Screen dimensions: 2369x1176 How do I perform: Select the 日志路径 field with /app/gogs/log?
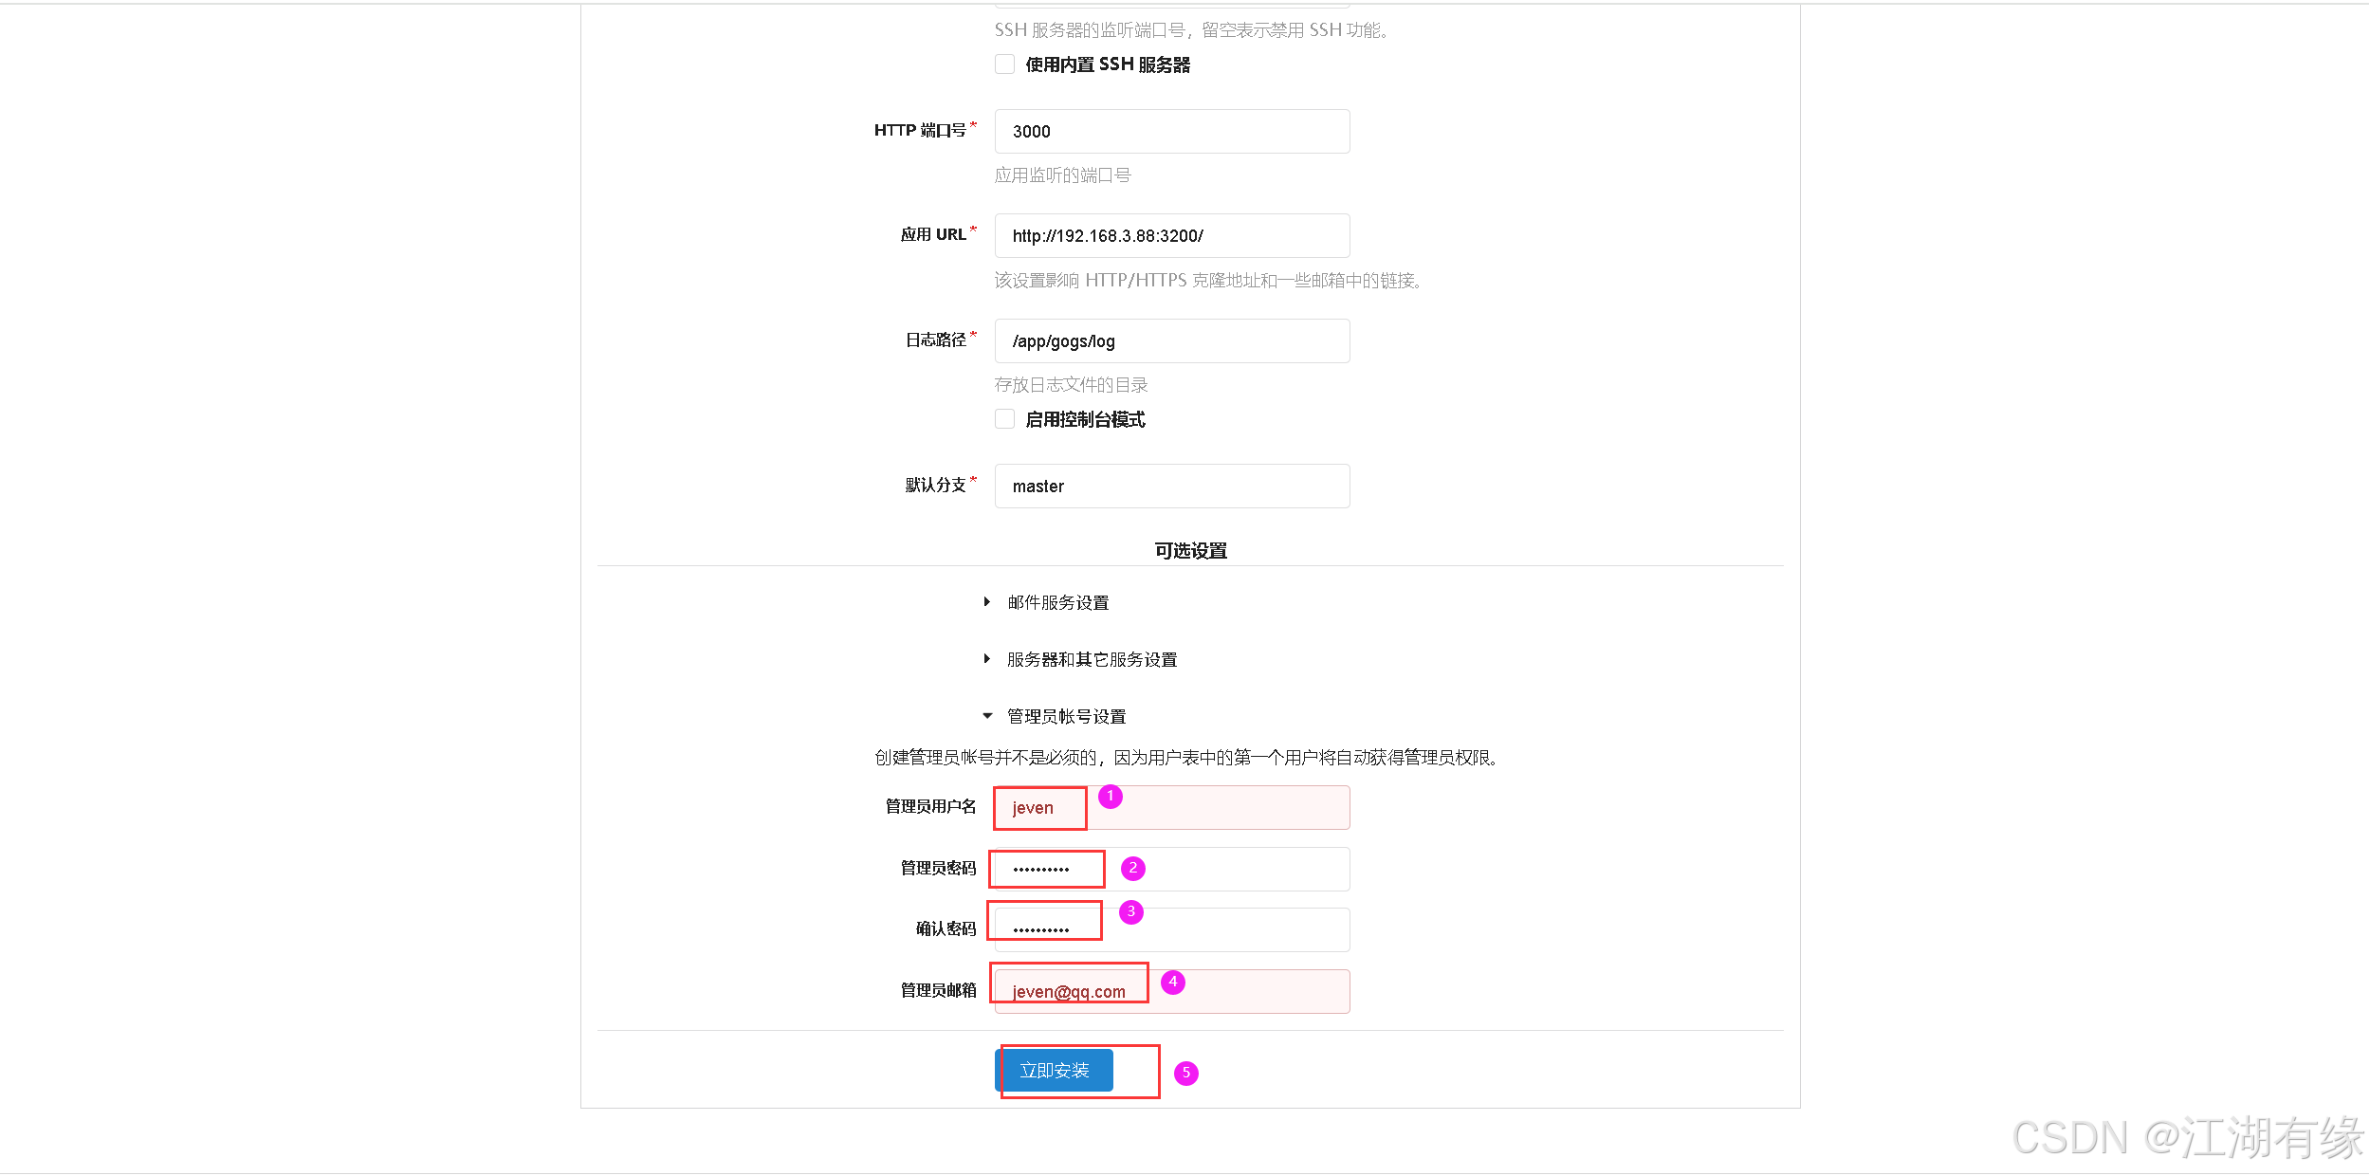click(x=1172, y=340)
